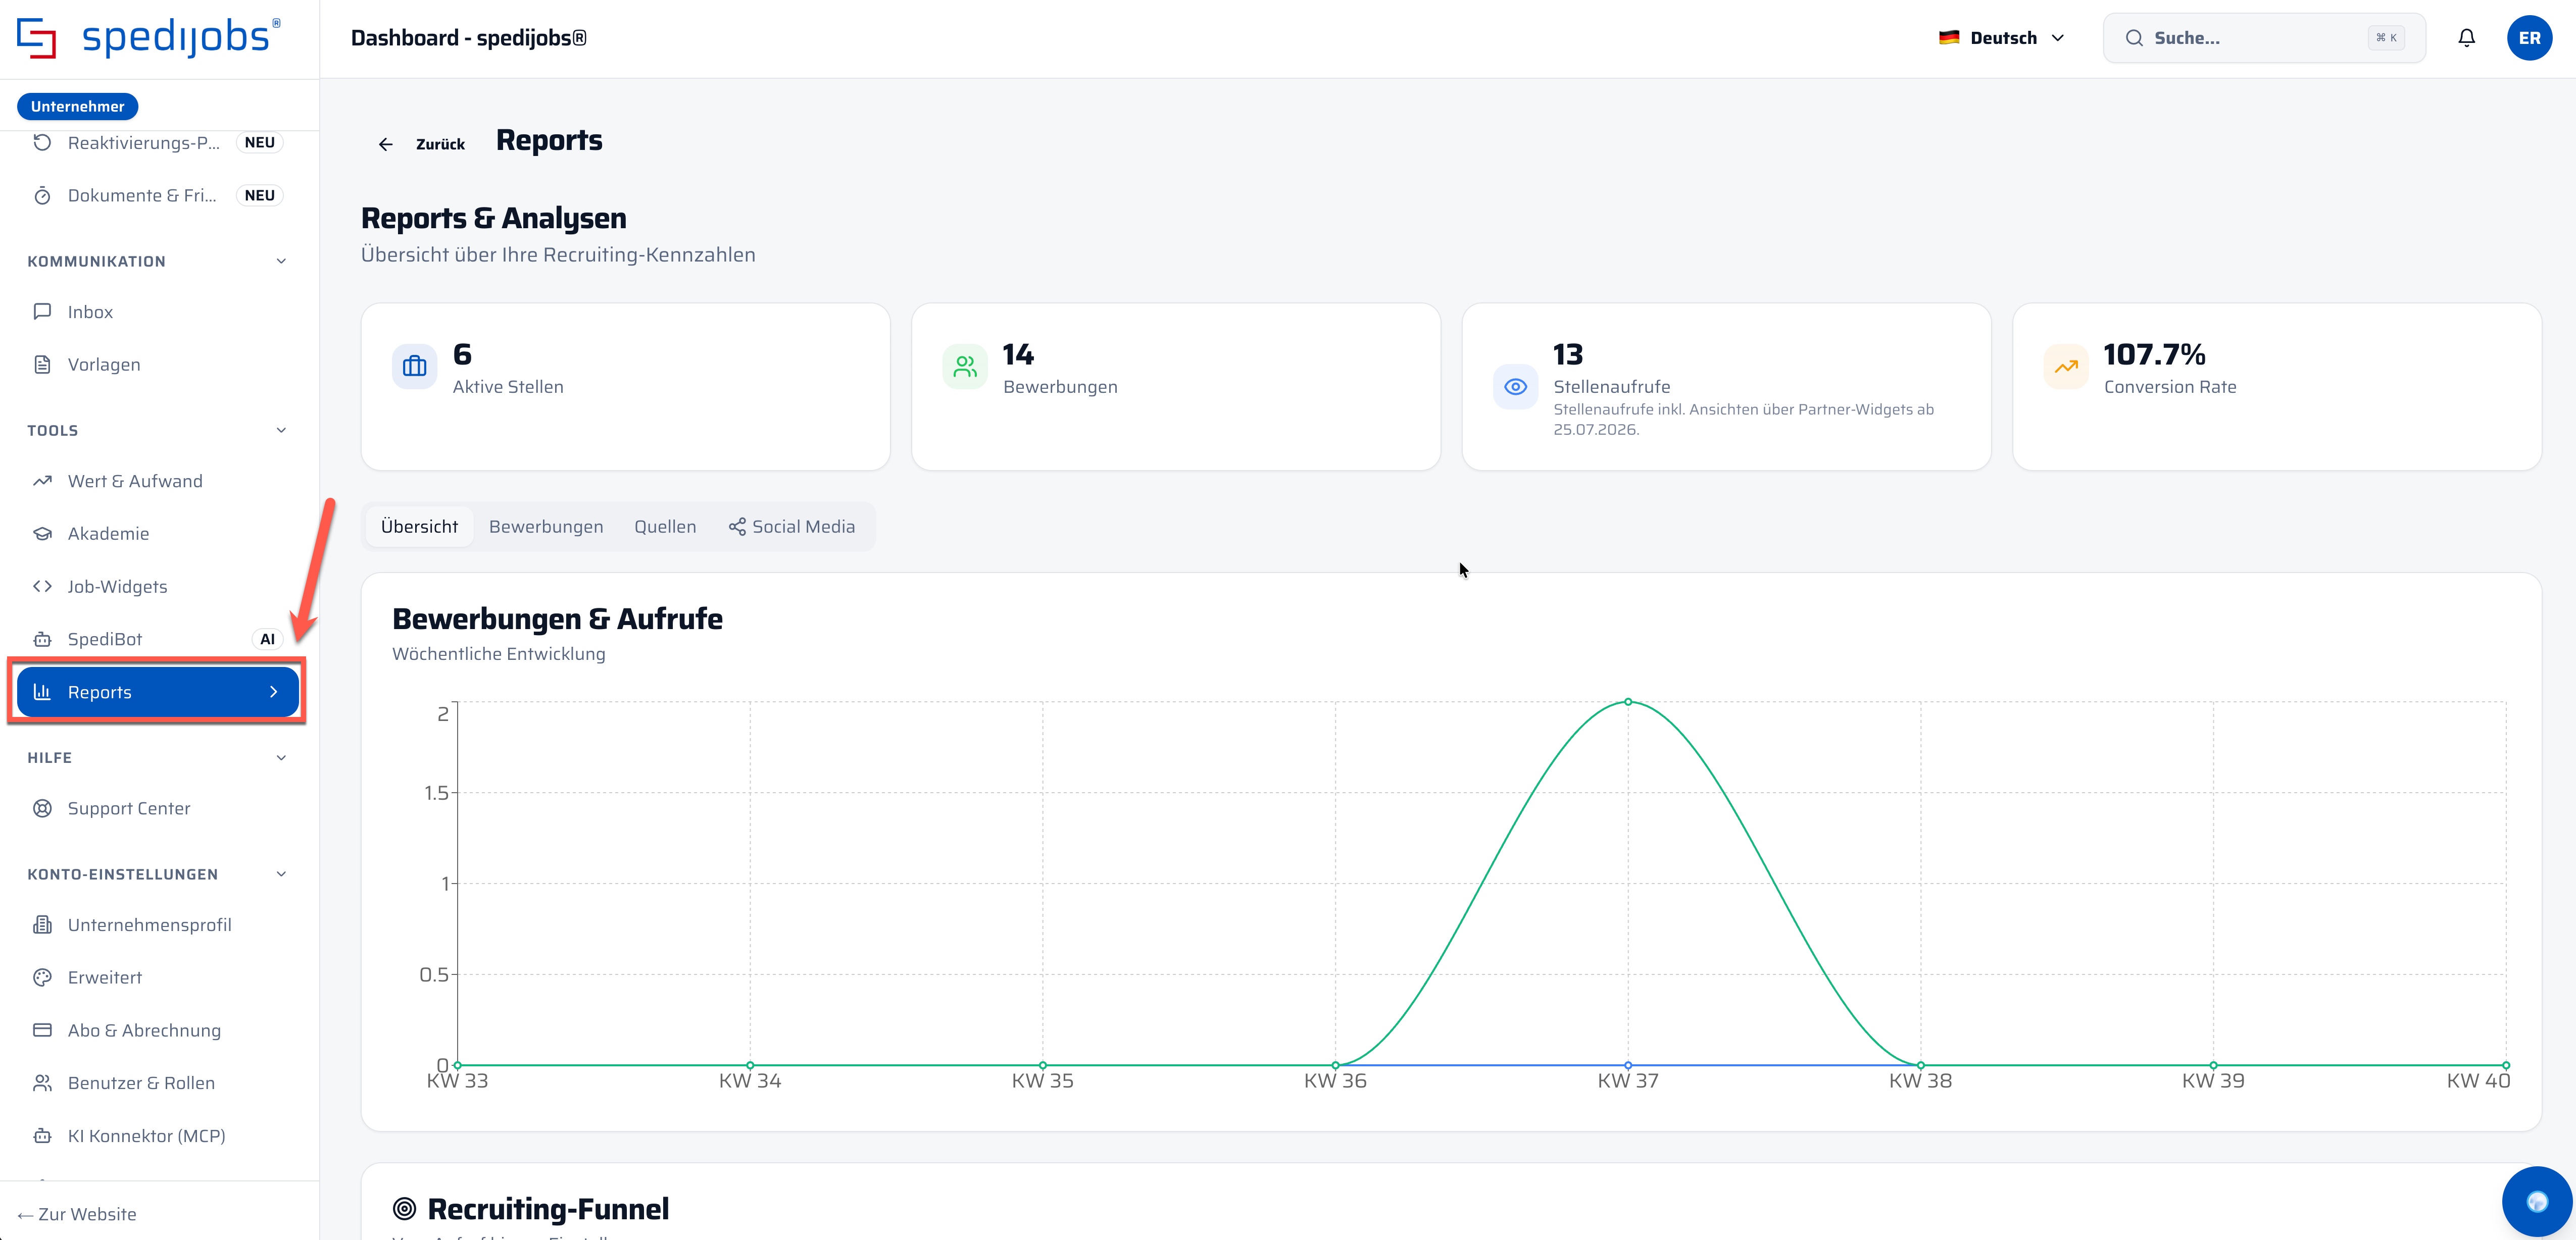
Task: Click the spedijobs logo
Action: tap(149, 38)
